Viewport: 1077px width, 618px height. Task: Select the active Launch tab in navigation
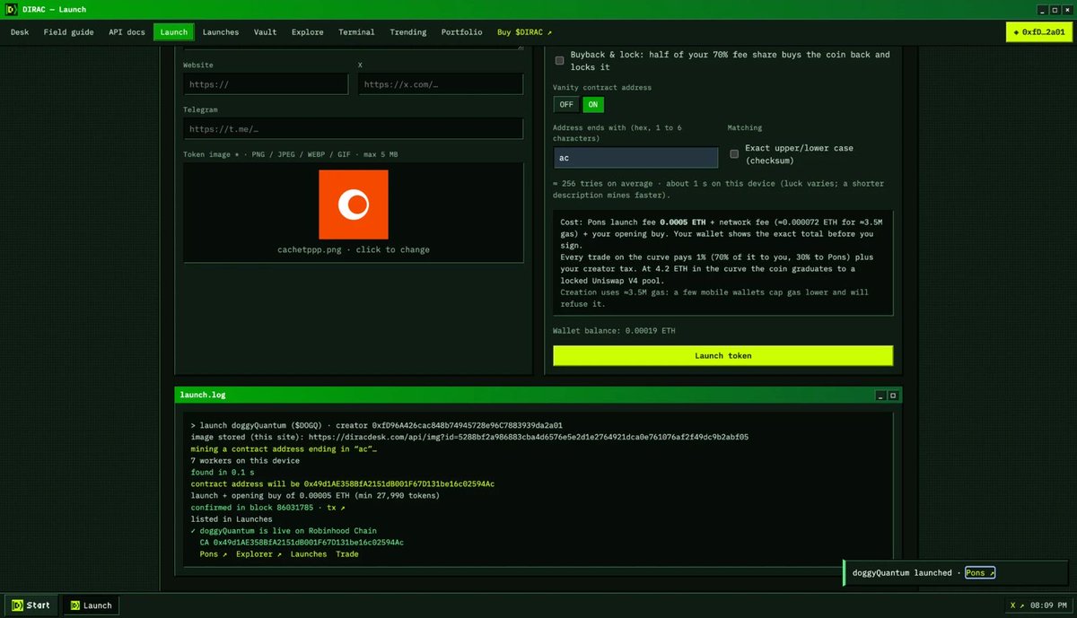pos(173,32)
